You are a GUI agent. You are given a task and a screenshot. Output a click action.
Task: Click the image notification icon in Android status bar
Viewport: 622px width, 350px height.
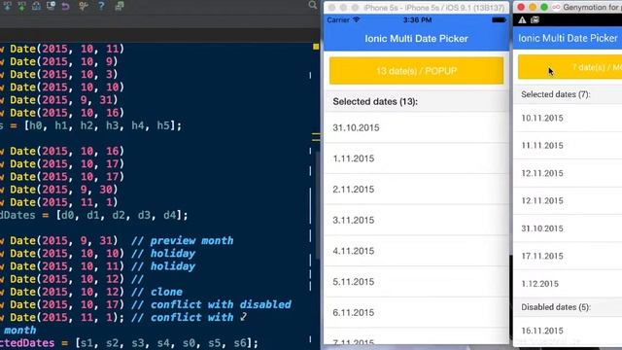tap(535, 19)
